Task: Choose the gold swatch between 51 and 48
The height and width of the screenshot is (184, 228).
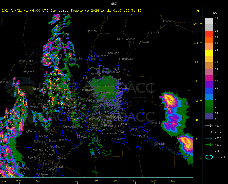Action: tap(209, 59)
